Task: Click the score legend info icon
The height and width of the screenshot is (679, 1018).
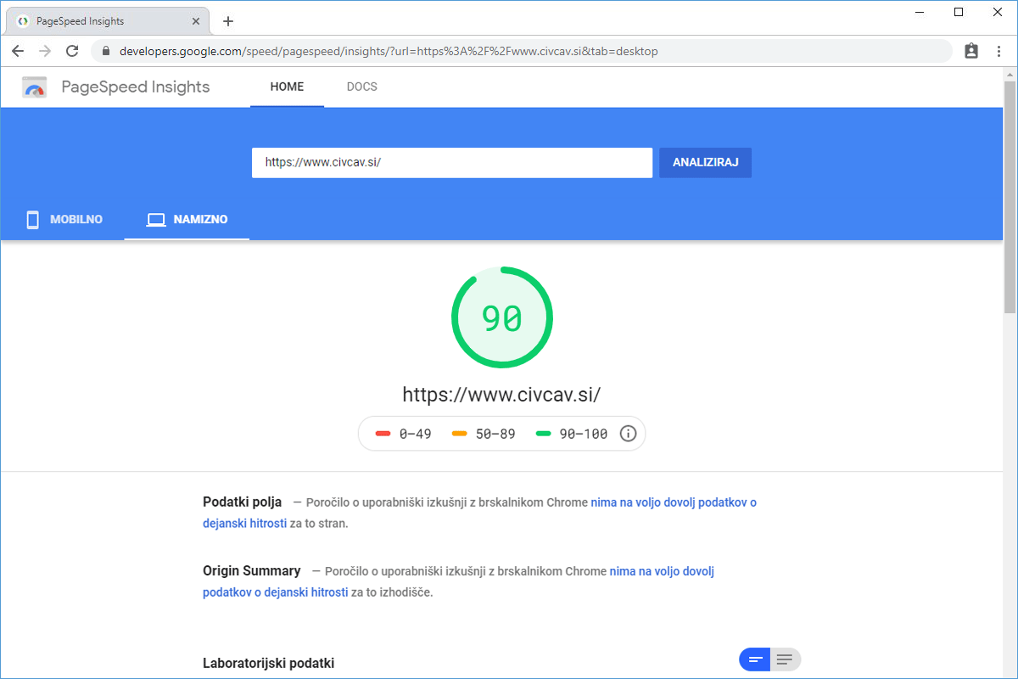Action: [628, 434]
